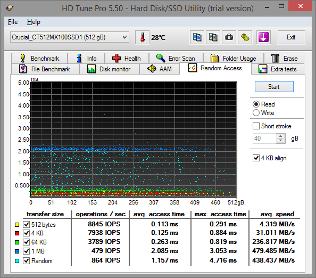Open the File menu
The width and height of the screenshot is (316, 278).
(13, 22)
